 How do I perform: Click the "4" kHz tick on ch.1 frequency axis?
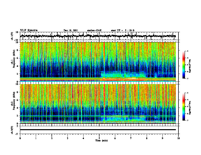18,66
